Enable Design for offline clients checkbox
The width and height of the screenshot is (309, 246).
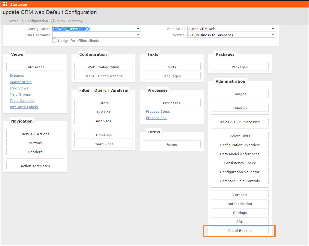[x=54, y=41]
